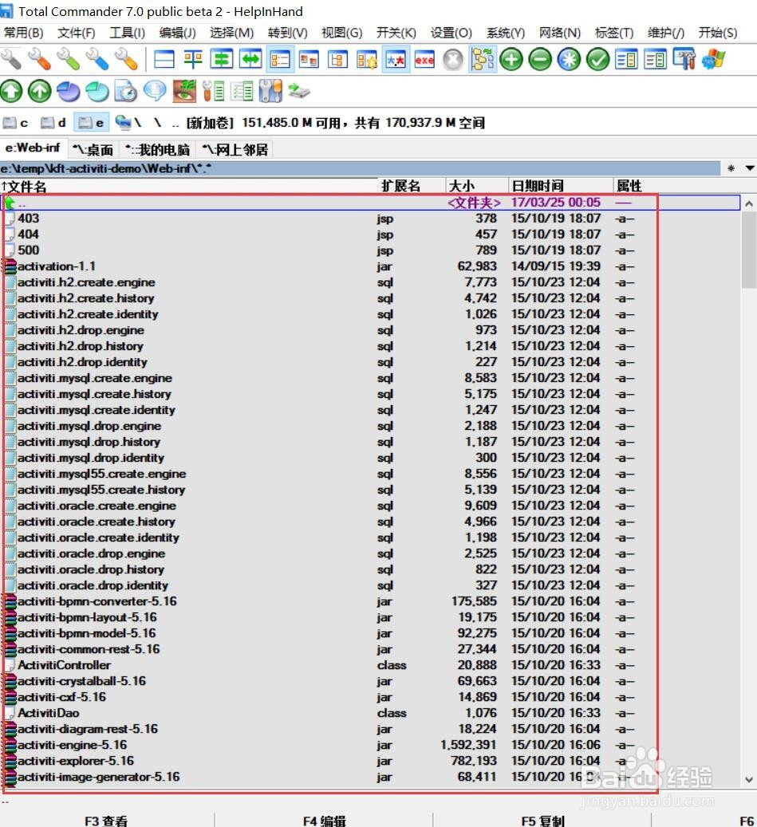Toggle the brief list view icon

[x=280, y=59]
